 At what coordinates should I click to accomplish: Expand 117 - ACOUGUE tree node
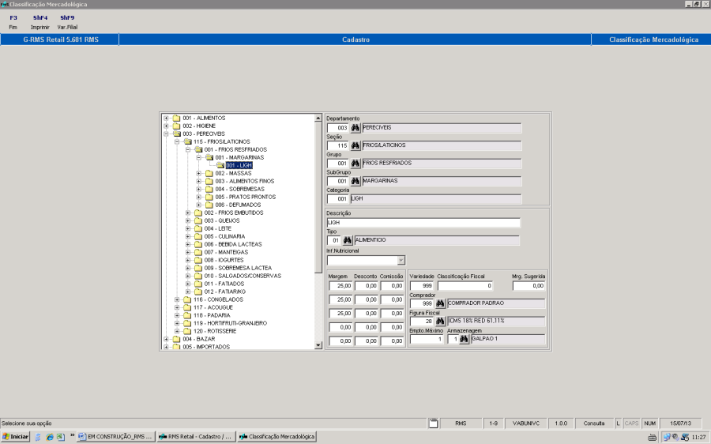coord(177,307)
